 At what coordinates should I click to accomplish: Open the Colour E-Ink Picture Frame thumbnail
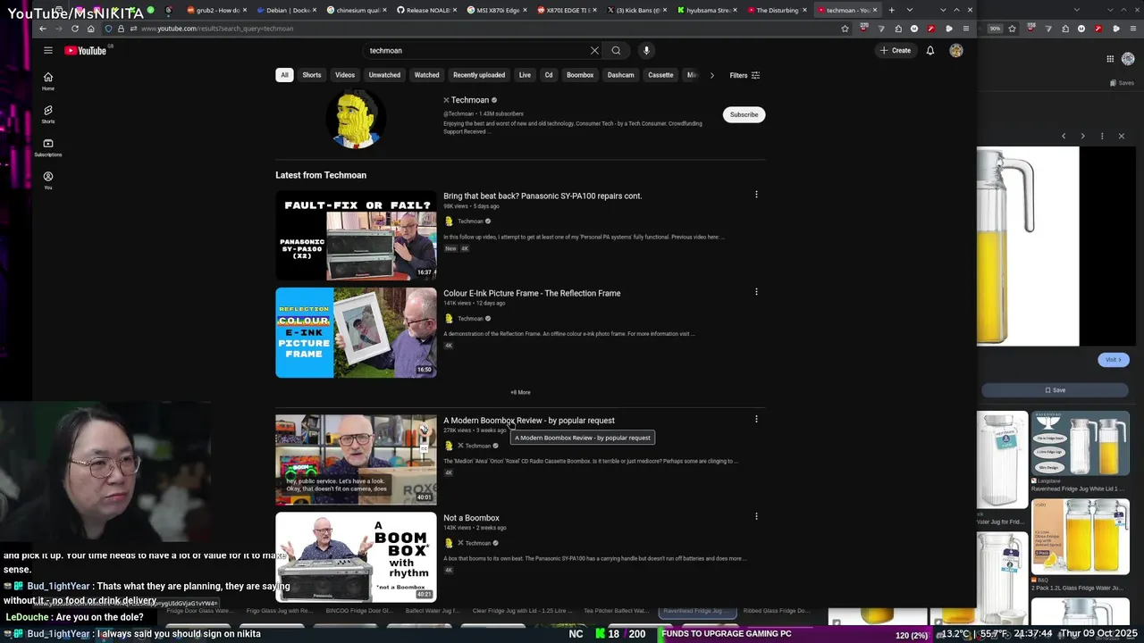coord(356,332)
